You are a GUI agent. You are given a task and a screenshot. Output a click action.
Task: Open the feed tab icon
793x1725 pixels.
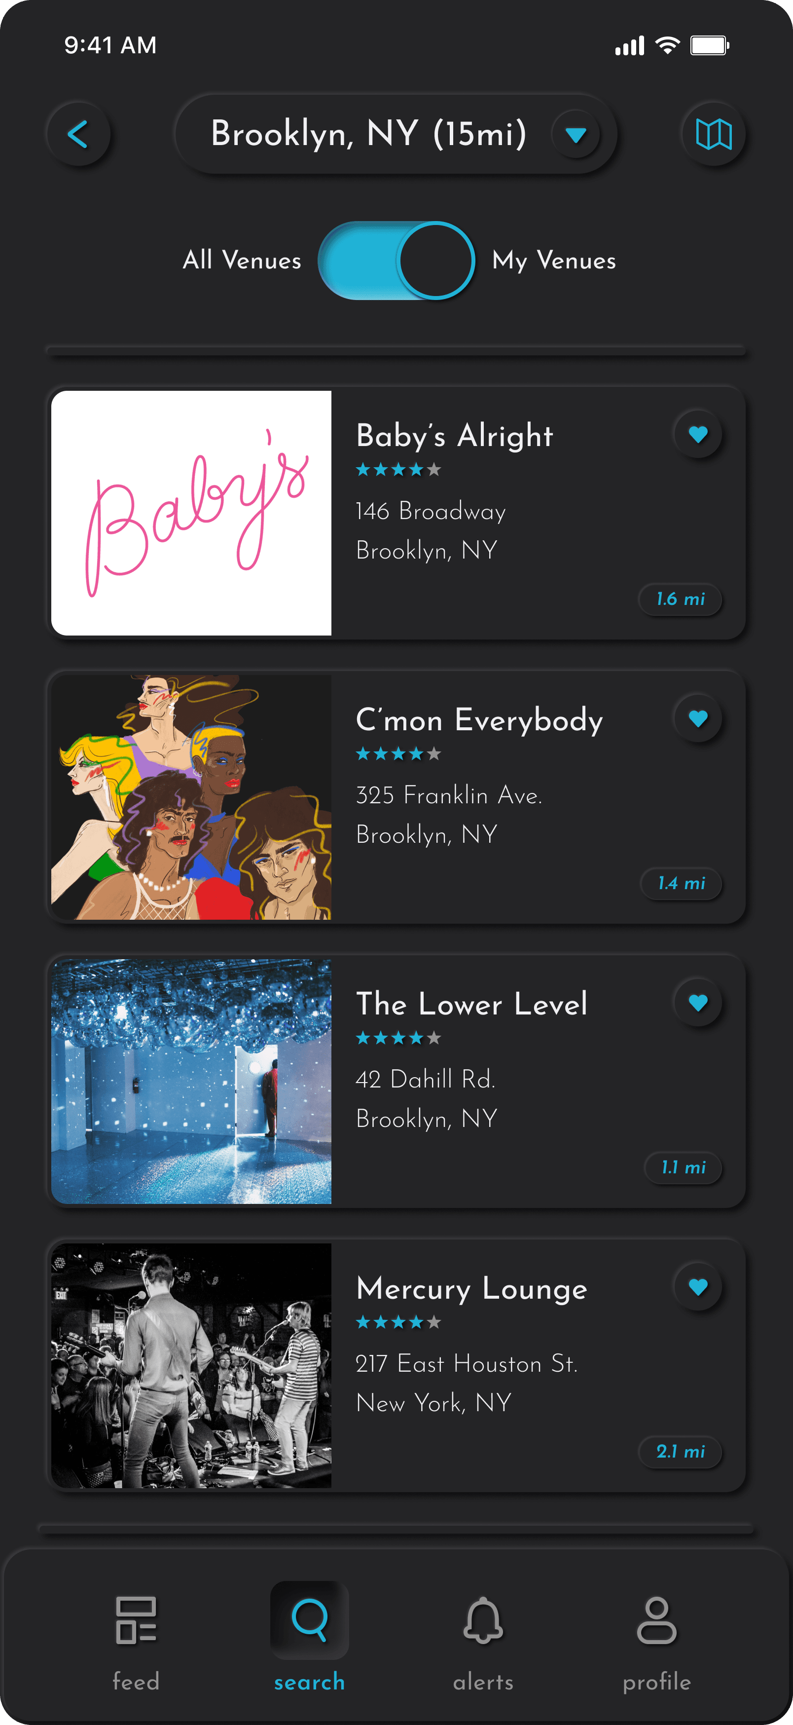click(x=136, y=1620)
